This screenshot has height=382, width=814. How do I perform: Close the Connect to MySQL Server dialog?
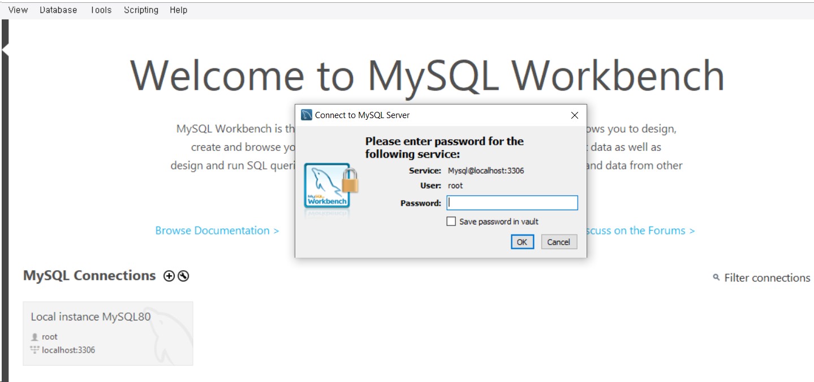575,115
